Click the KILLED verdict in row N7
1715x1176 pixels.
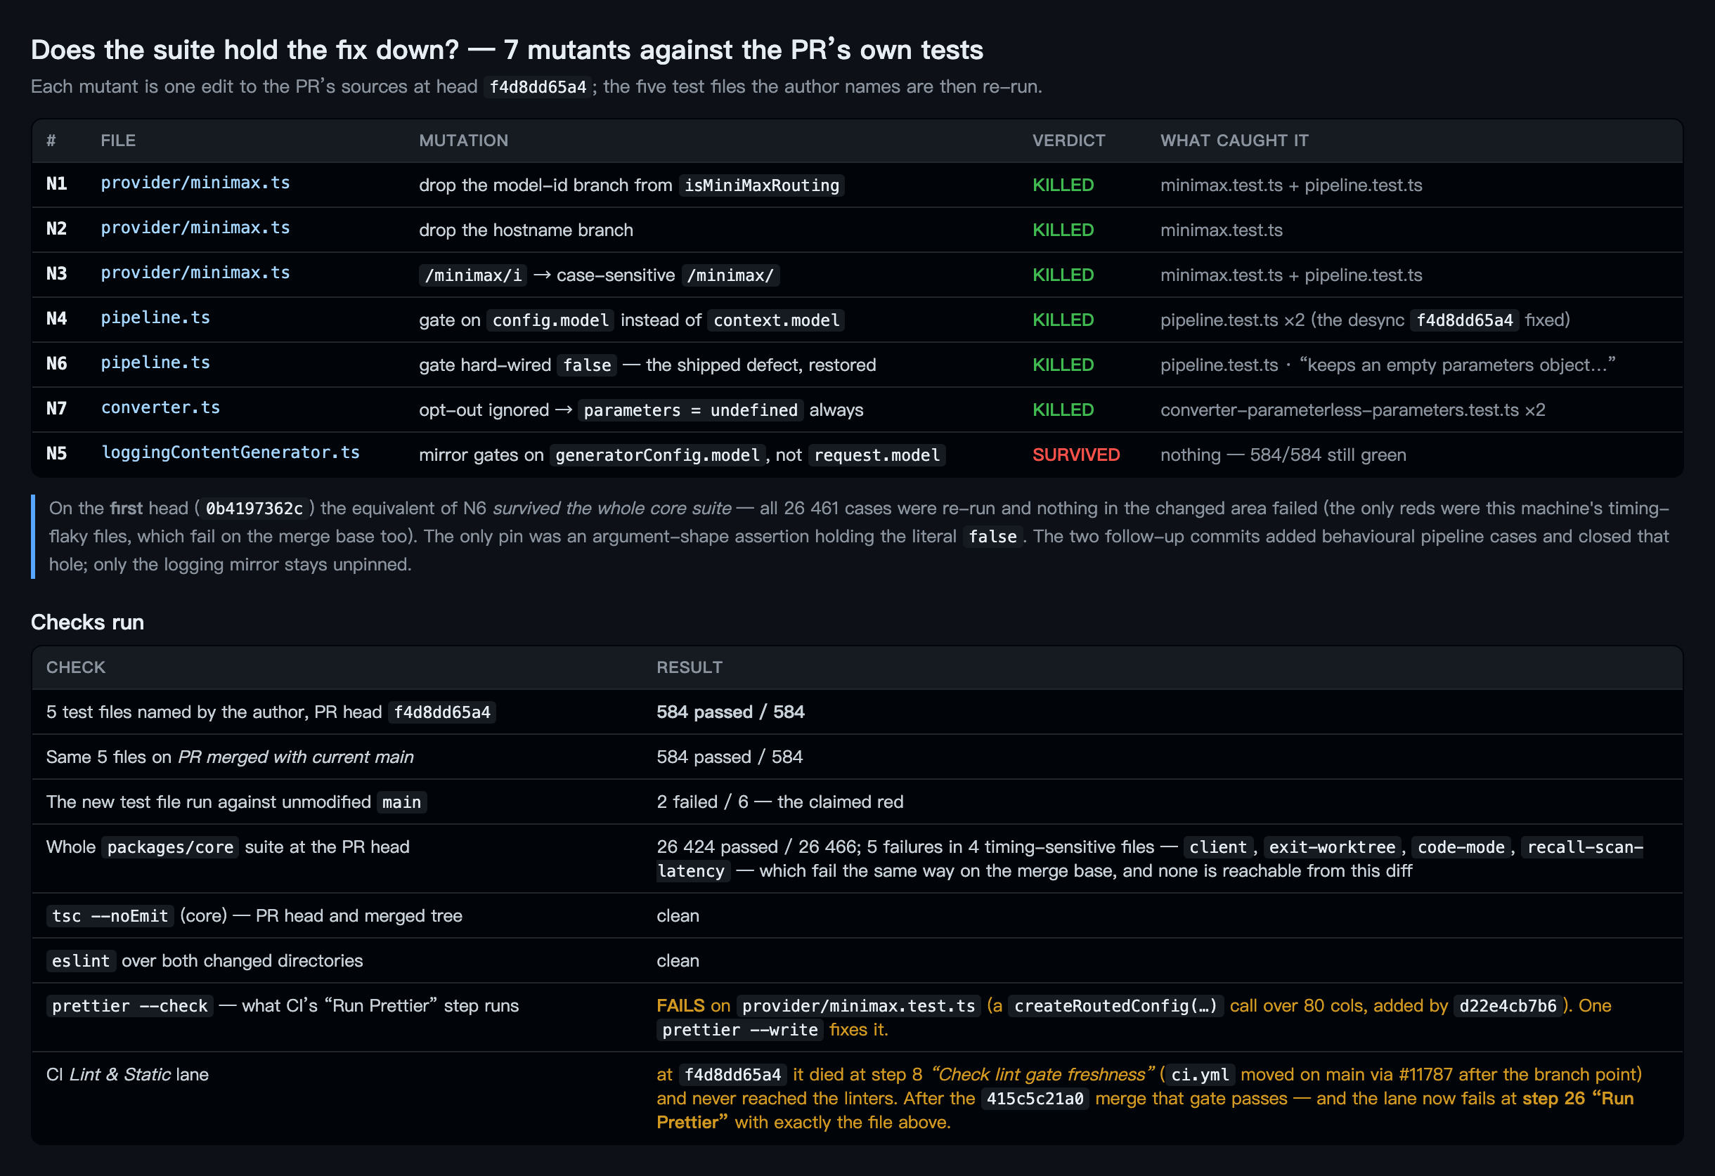(x=1063, y=410)
